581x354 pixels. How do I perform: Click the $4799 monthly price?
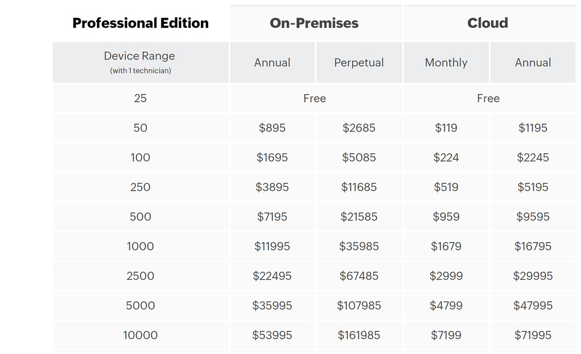coord(446,306)
